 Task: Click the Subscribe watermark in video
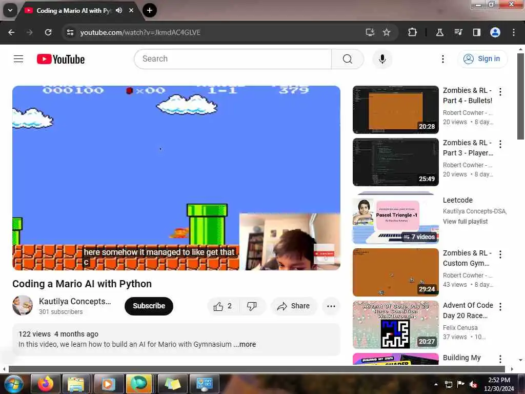(324, 254)
